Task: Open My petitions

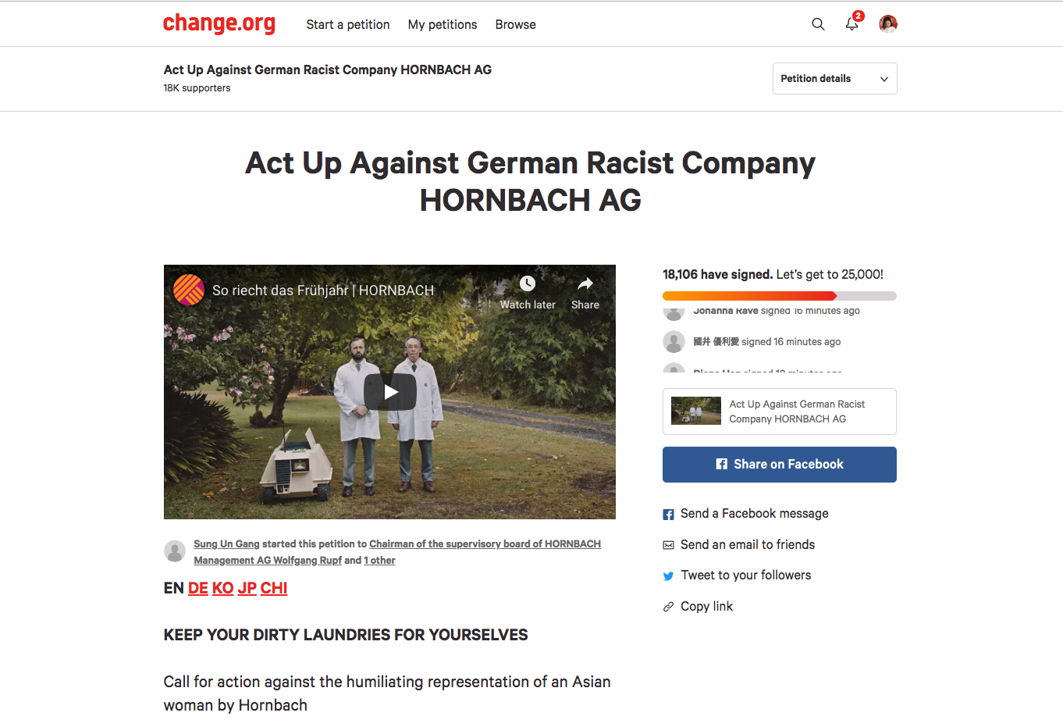Action: tap(443, 25)
